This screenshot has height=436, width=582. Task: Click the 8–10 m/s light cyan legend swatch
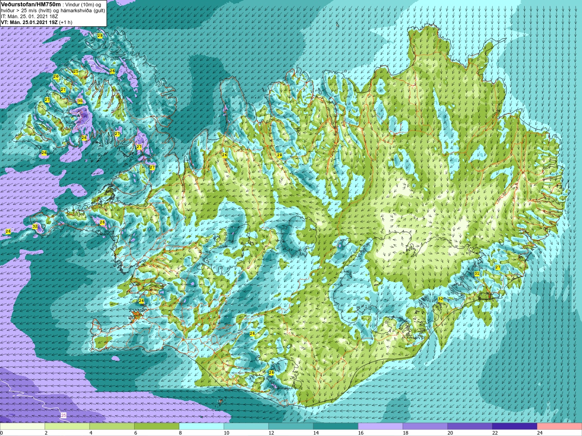pos(201,426)
